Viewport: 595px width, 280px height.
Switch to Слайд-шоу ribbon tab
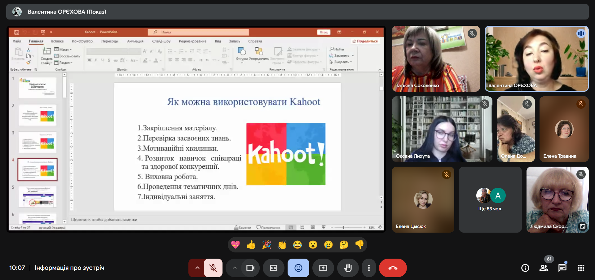pos(161,41)
